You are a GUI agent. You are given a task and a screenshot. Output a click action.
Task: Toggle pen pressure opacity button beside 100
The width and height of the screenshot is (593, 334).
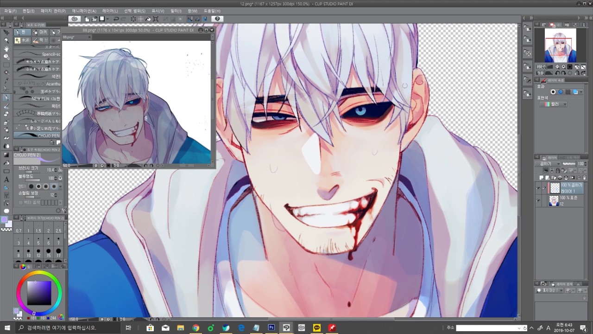(60, 178)
